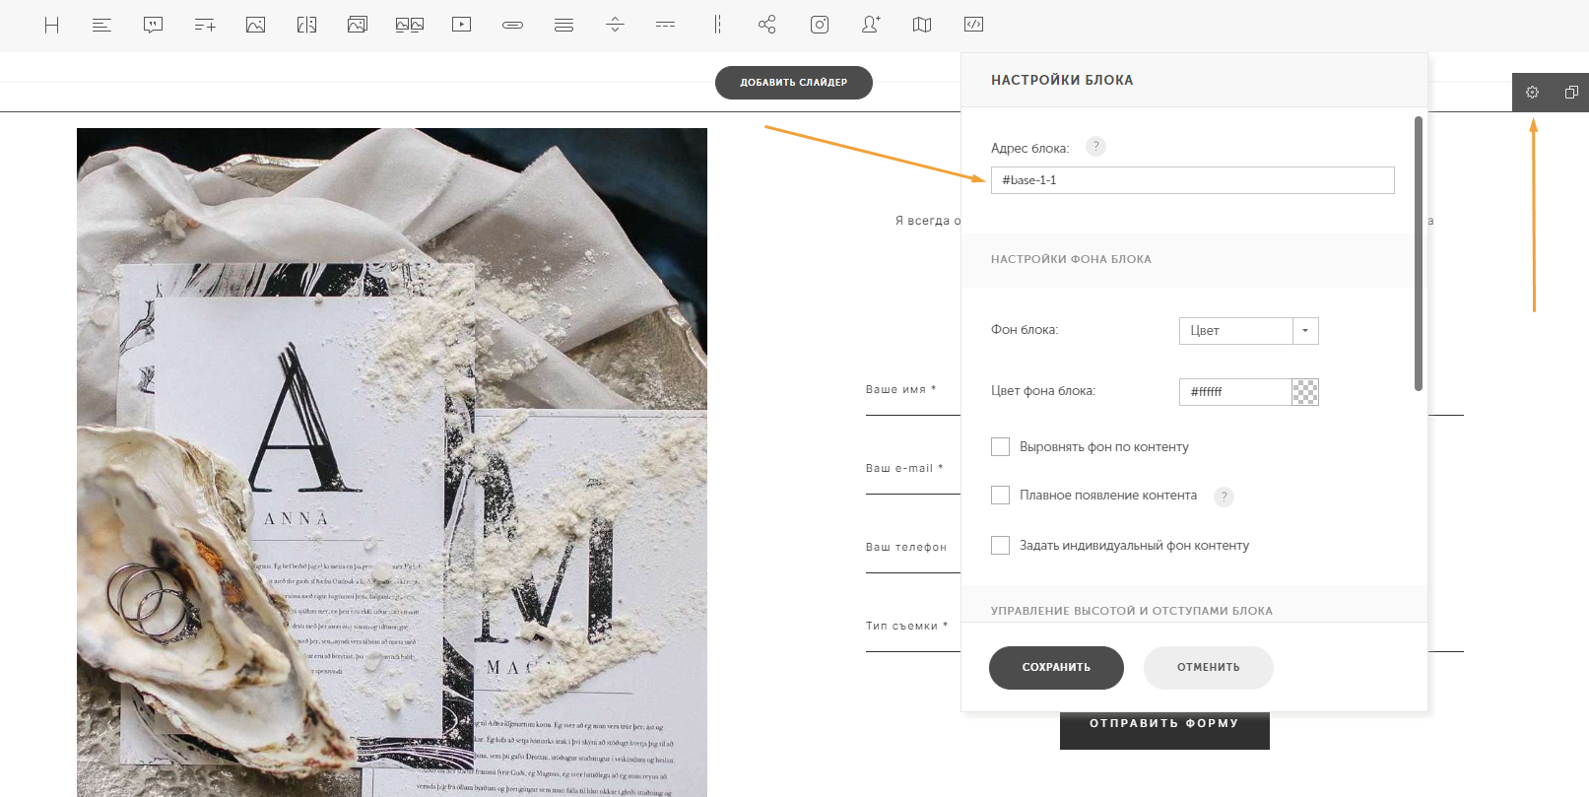Check 'Задать индивидуальный фон контенту'
1589x797 pixels.
[1000, 546]
